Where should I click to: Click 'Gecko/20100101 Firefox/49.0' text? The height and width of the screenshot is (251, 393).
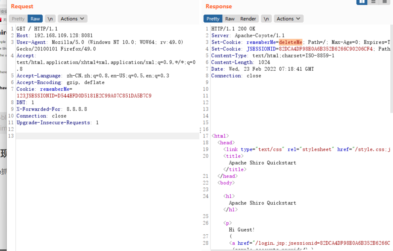click(56, 49)
